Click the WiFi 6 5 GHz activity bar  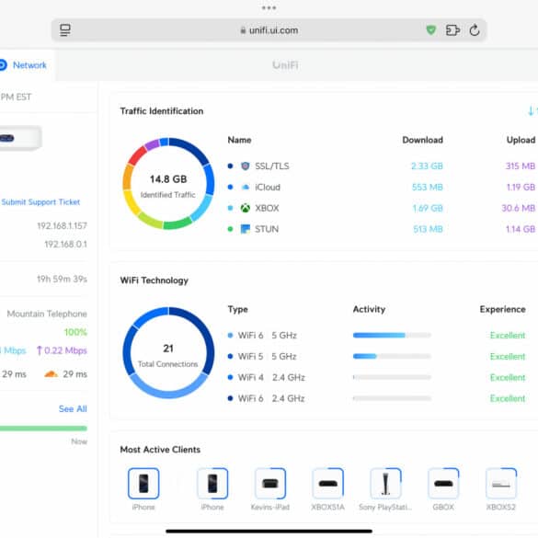pyautogui.click(x=392, y=336)
